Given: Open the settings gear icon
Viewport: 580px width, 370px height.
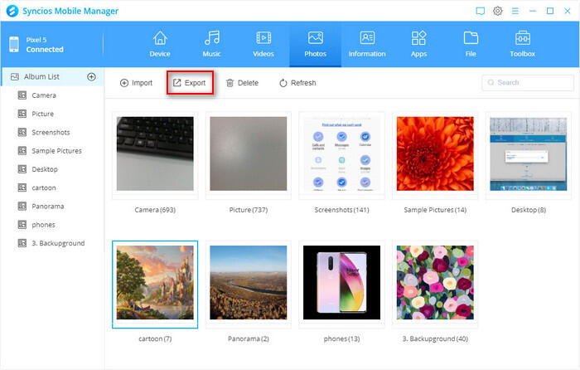Looking at the screenshot, I should pos(498,11).
